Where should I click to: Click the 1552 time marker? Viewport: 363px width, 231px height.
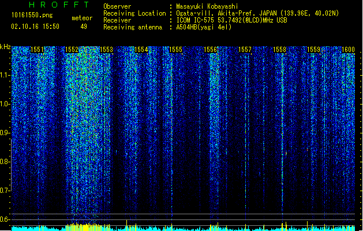pos(72,50)
